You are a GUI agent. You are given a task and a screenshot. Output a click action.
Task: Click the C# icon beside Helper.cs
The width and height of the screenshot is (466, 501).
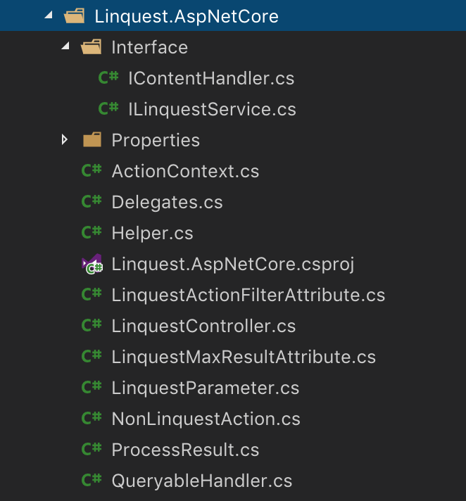tap(92, 233)
